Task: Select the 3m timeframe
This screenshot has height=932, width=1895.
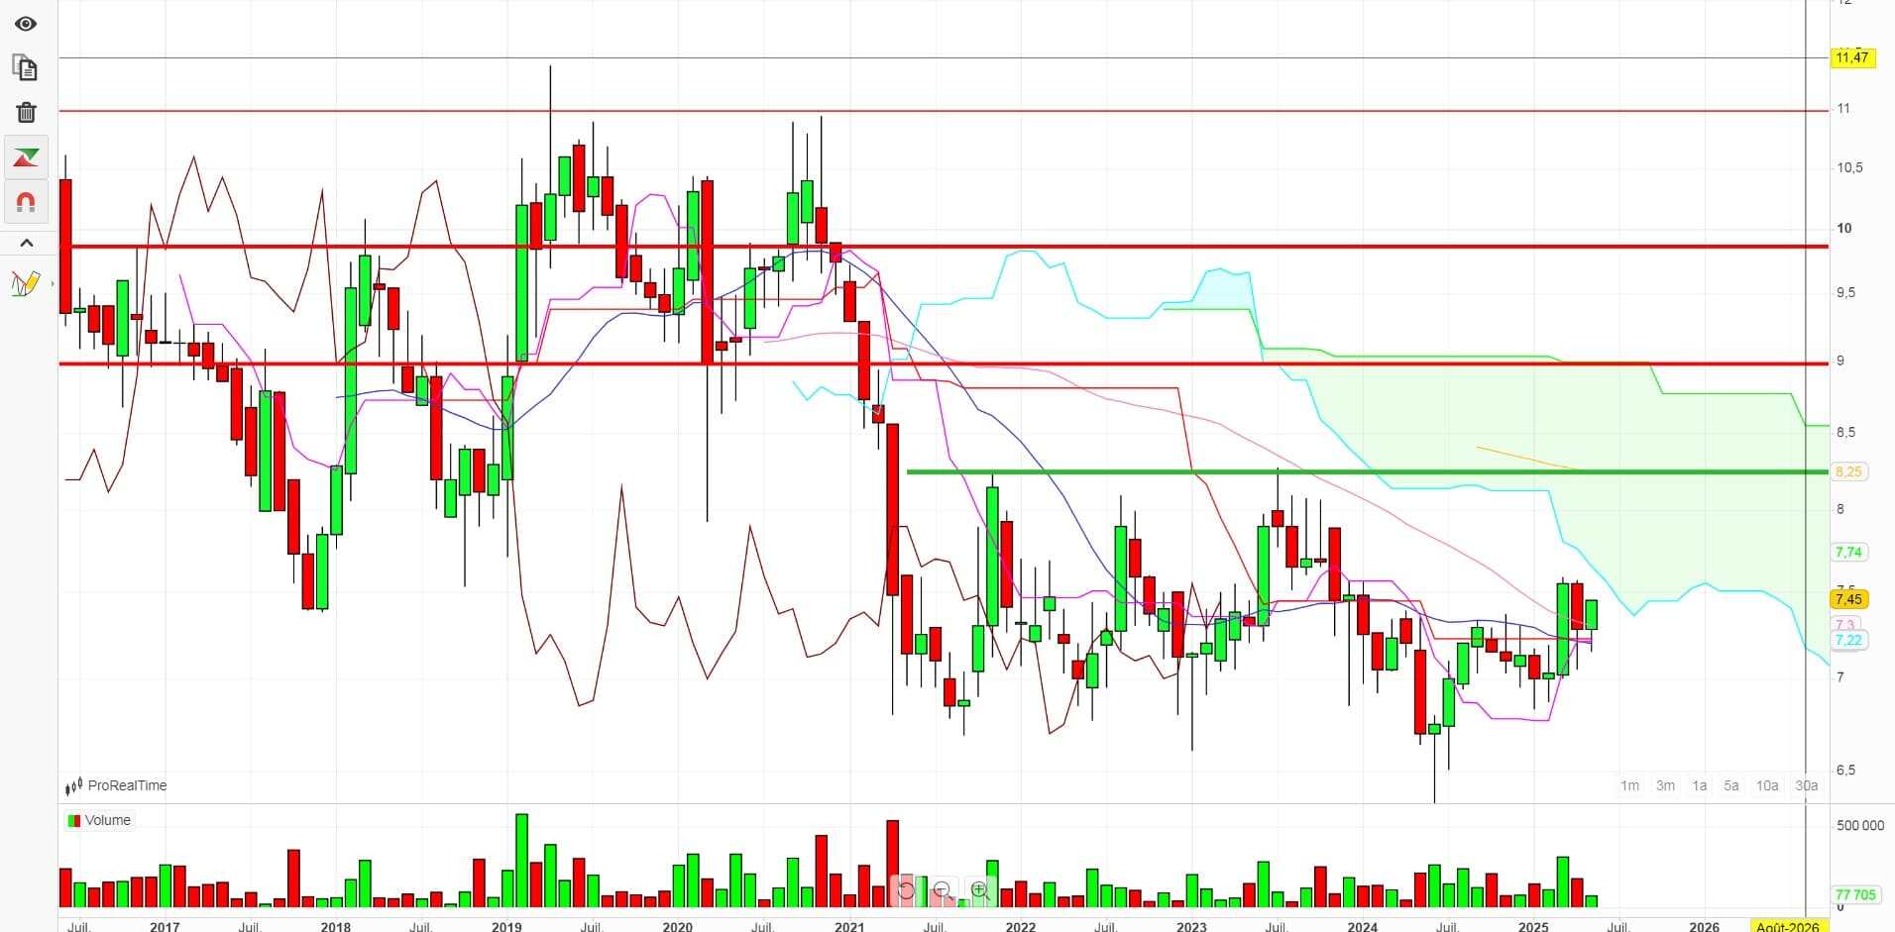Action: tap(1665, 785)
